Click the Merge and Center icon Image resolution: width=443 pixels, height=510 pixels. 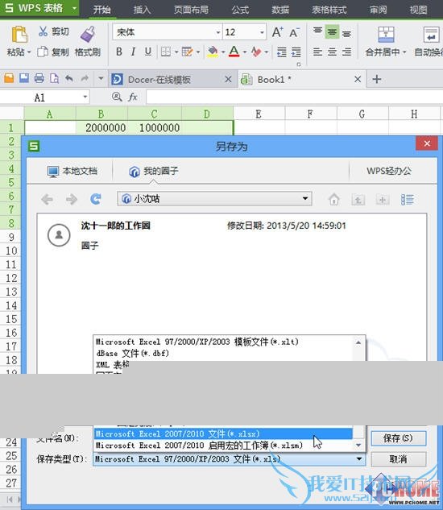tap(386, 35)
